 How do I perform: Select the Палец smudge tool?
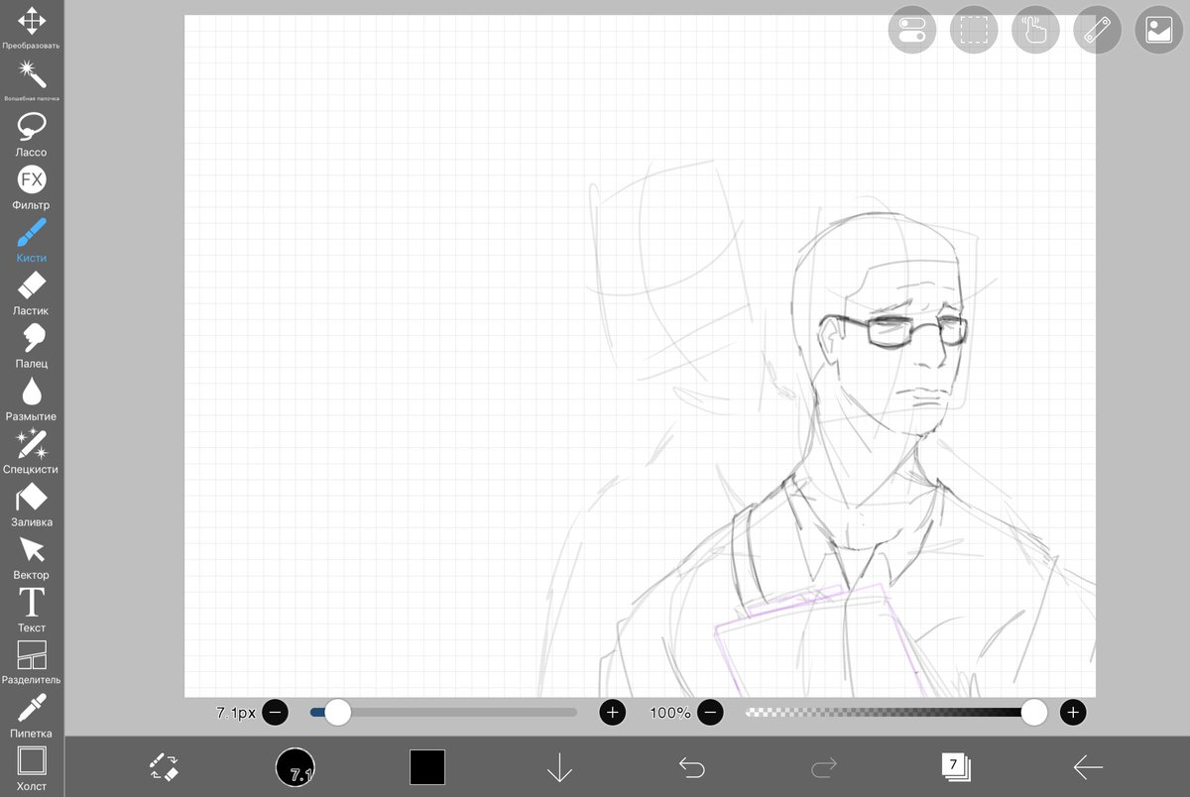tap(32, 345)
